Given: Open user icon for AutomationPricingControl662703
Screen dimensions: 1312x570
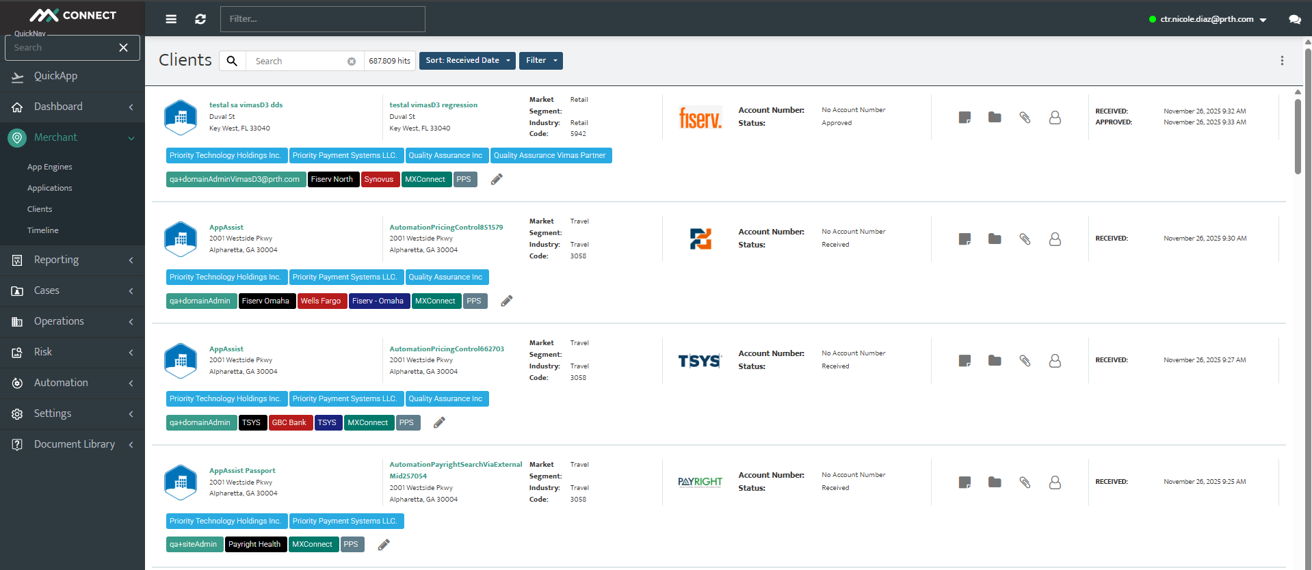Looking at the screenshot, I should point(1055,361).
